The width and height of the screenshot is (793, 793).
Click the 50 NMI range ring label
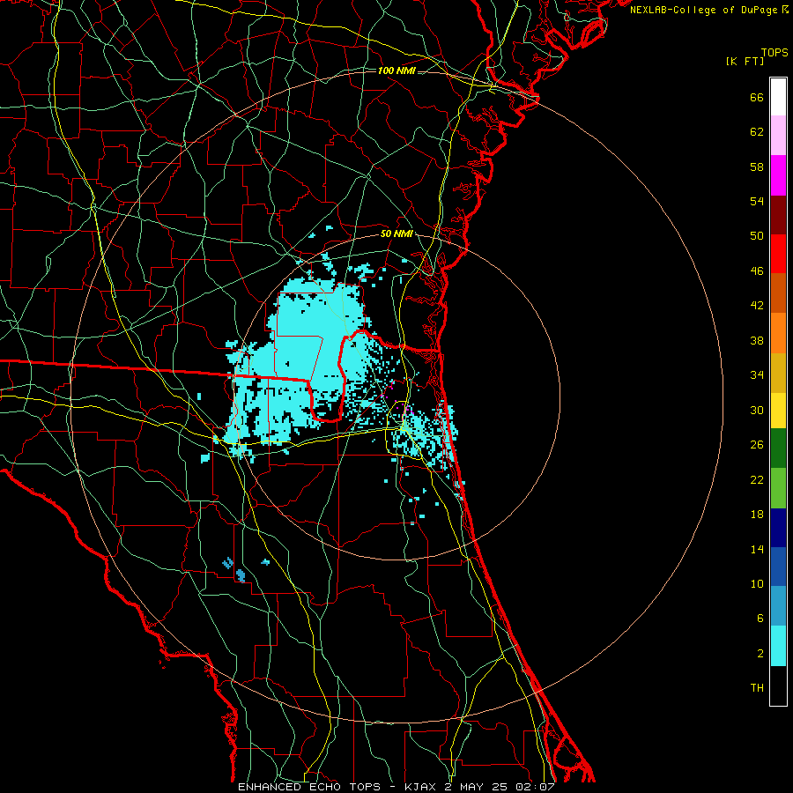pos(396,233)
